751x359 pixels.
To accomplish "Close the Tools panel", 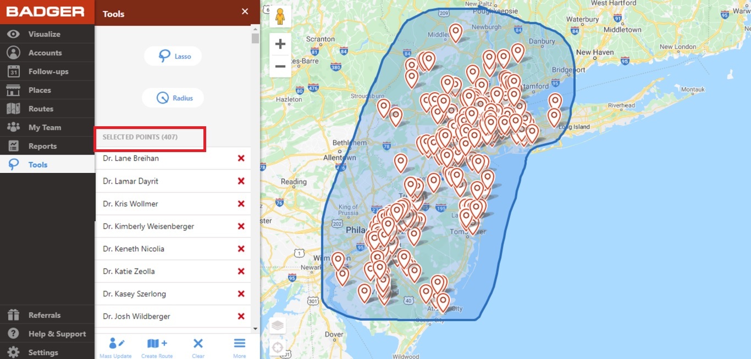I will coord(245,12).
